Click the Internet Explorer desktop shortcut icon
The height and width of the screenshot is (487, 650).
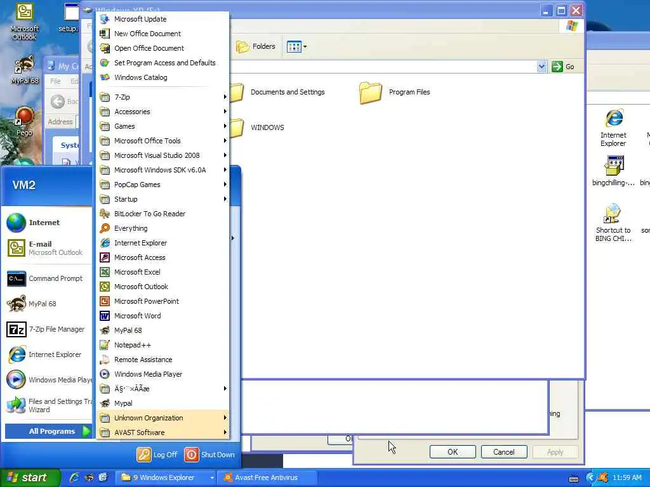(614, 127)
